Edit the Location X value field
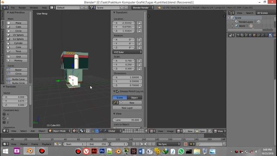 click(x=124, y=23)
